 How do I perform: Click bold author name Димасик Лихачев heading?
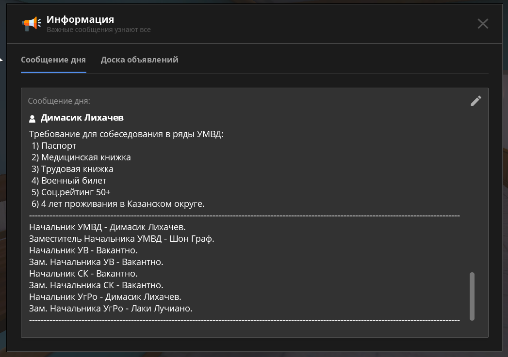[82, 118]
